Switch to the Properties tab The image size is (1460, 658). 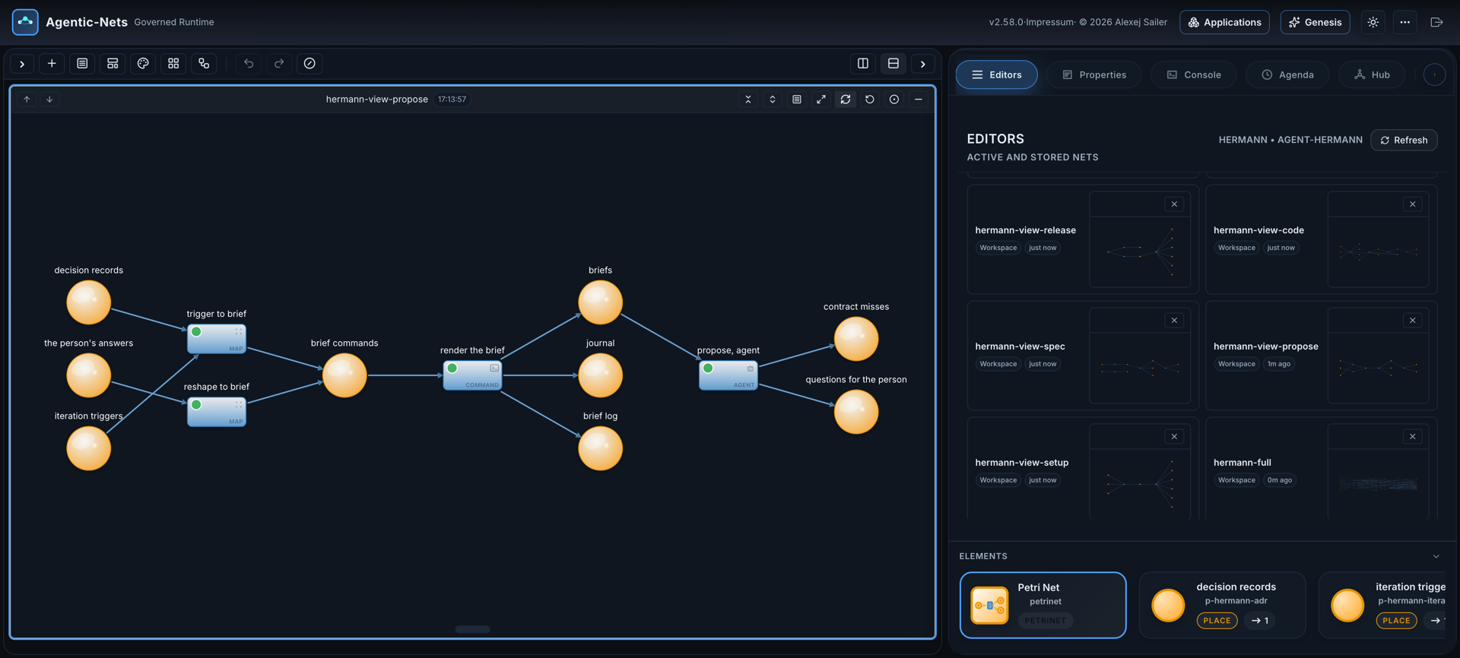click(x=1094, y=74)
